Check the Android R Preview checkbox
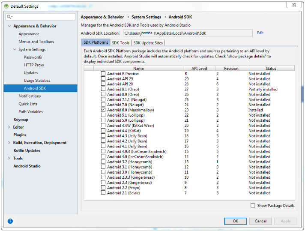The height and width of the screenshot is (231, 305). point(103,73)
